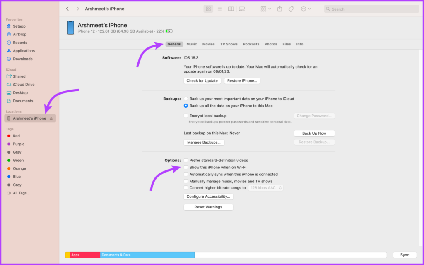Switch to list view in toolbar

pos(219,9)
